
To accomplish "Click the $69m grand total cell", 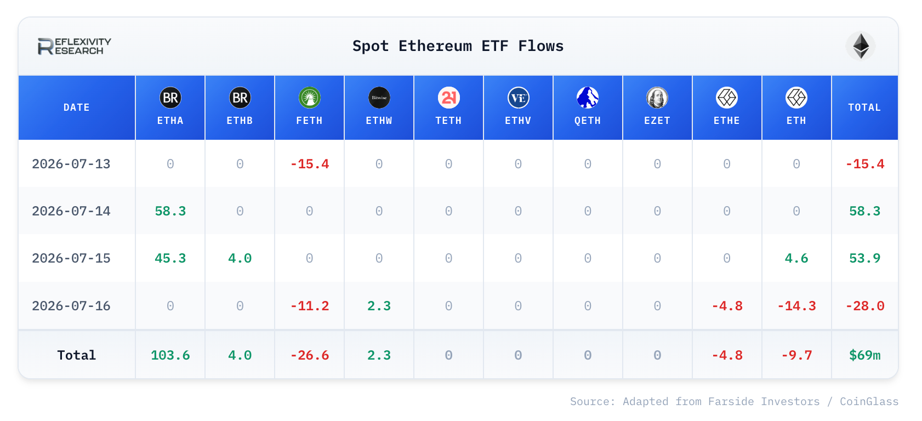I will coord(865,355).
